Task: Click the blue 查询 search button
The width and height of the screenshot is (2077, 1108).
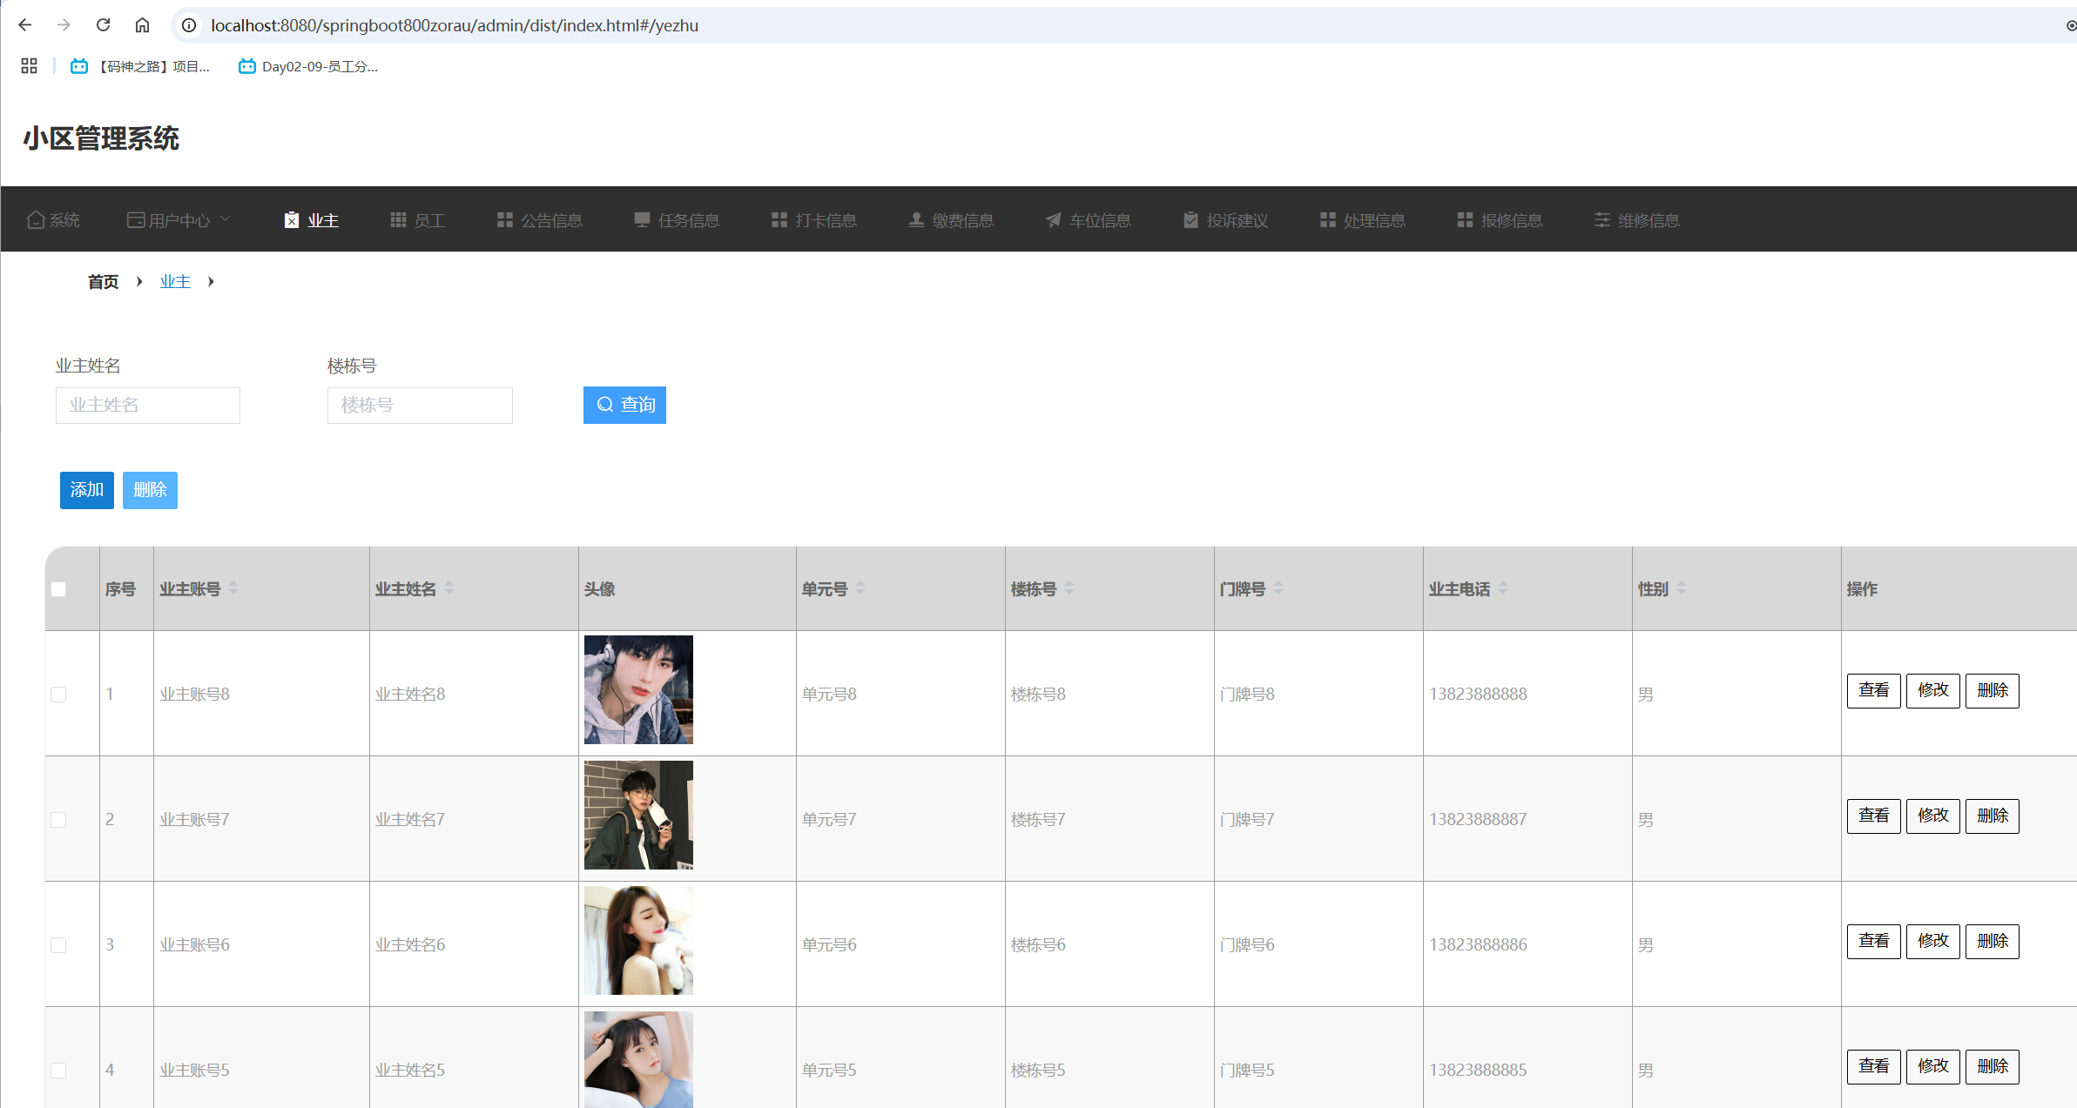Action: [624, 405]
